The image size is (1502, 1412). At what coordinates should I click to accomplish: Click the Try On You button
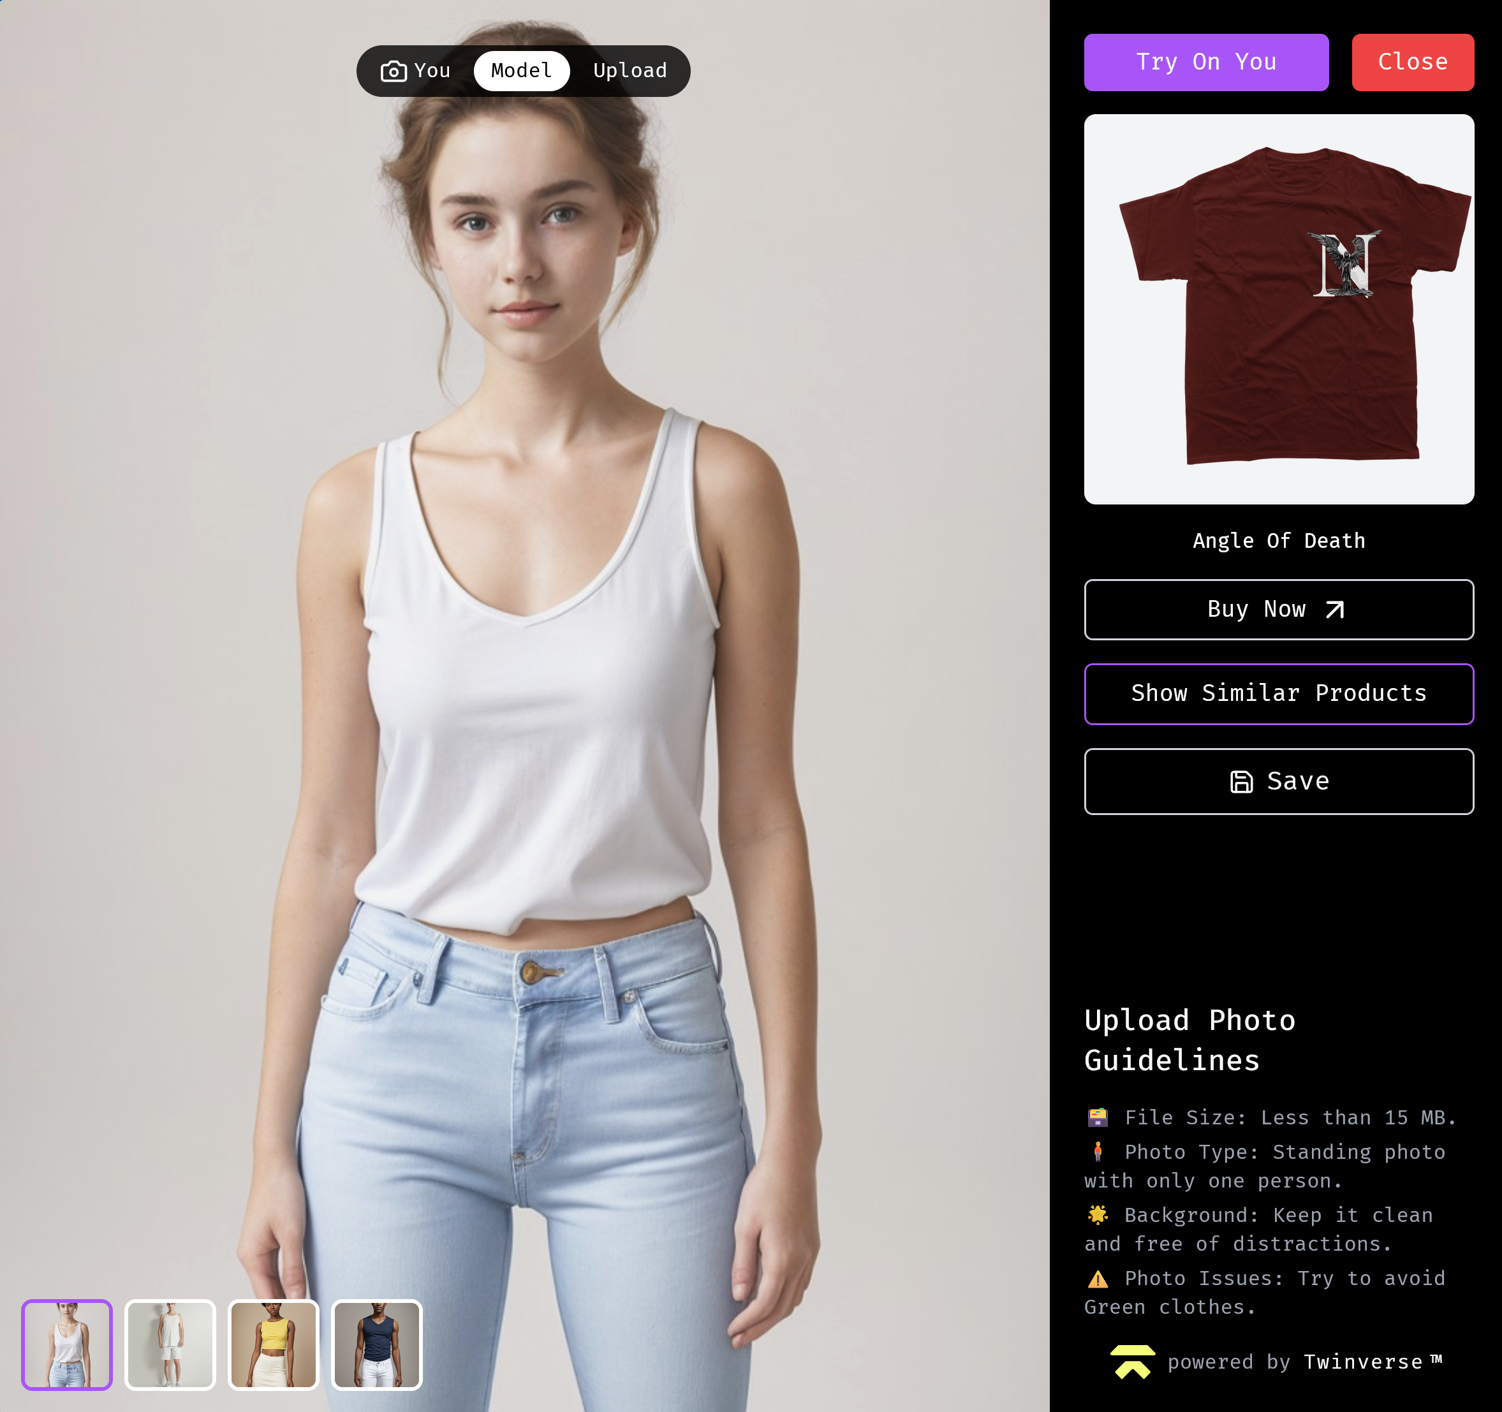coord(1206,62)
